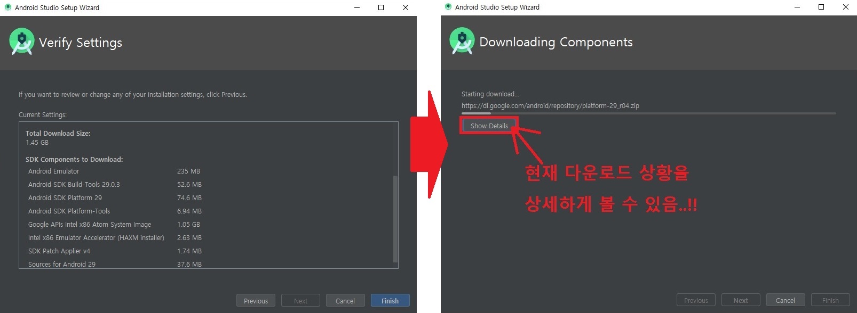Click the Verify Settings heading
Screen dimensions: 857x313
pos(81,43)
